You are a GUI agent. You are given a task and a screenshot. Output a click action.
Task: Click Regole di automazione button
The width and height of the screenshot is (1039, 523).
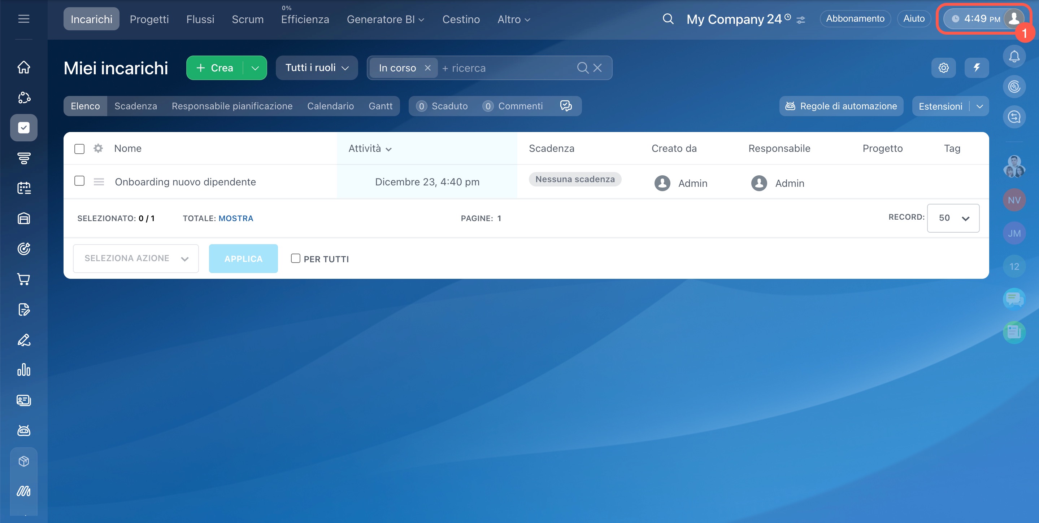pos(841,106)
